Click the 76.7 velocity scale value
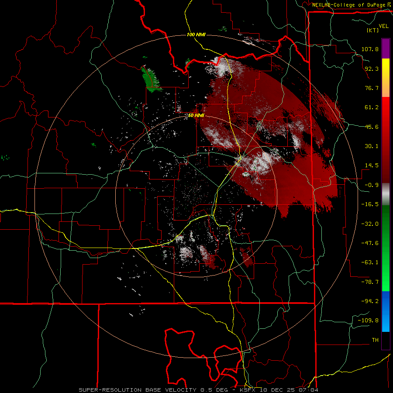This screenshot has height=393, width=393. (x=372, y=88)
